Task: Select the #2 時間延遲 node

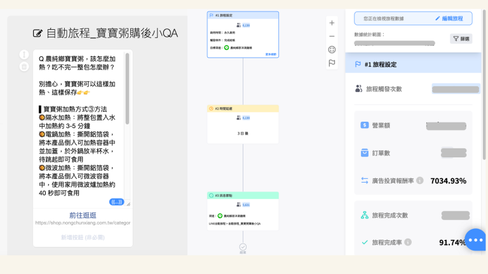Action: click(x=243, y=108)
